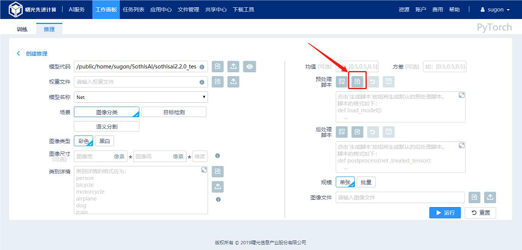The height and width of the screenshot is (250, 522).
Task: Click the browse file icon for 类别详情
Action: coord(218,172)
